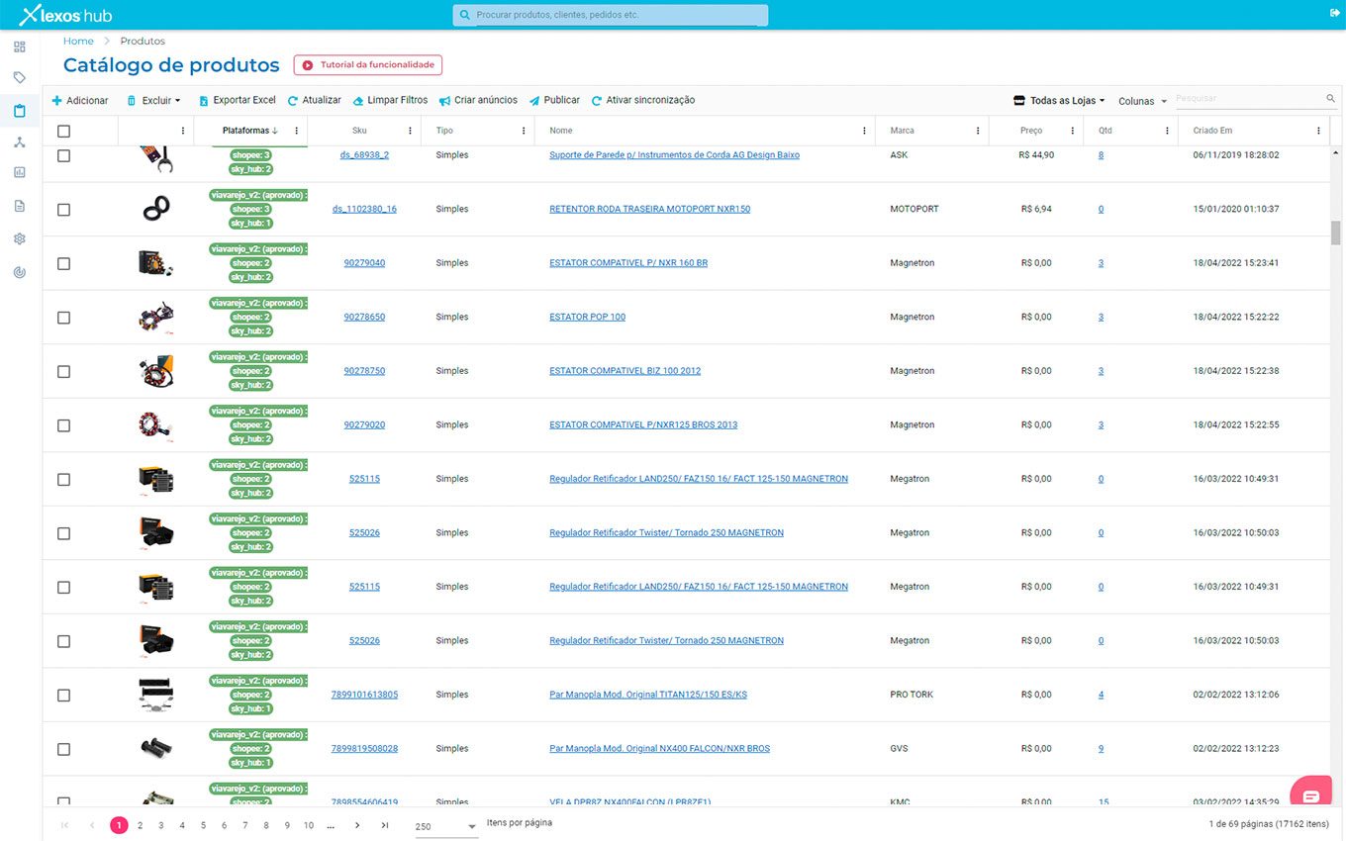Open the Plataformas column options menu
1346x841 pixels.
point(296,131)
